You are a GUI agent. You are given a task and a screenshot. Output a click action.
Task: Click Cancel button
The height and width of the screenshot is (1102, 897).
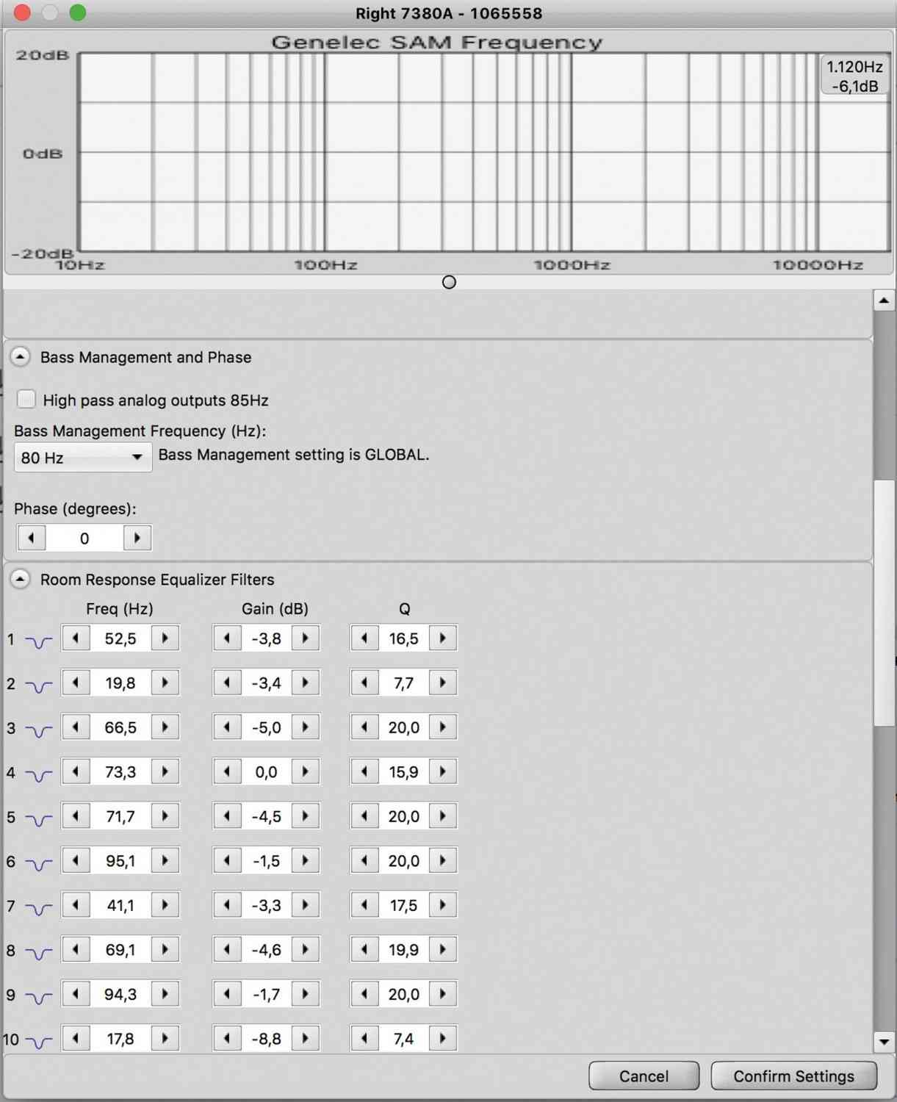(x=644, y=1076)
